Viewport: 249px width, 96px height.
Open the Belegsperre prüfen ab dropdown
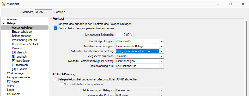(x=162, y=56)
